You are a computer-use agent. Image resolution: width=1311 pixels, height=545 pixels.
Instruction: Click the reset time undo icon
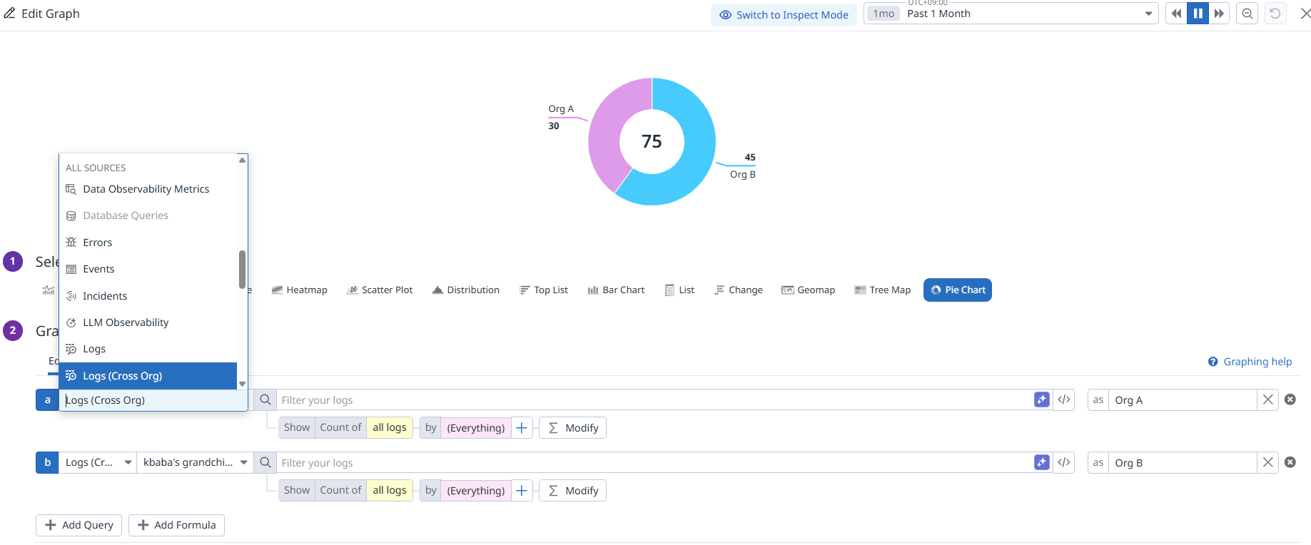(1275, 14)
